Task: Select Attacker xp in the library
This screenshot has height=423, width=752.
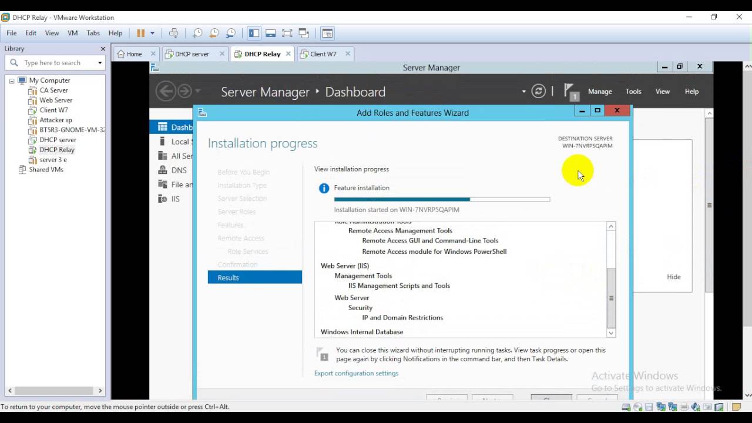Action: [56, 120]
